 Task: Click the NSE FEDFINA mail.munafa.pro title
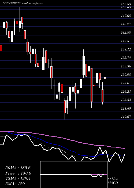pos(23,3)
